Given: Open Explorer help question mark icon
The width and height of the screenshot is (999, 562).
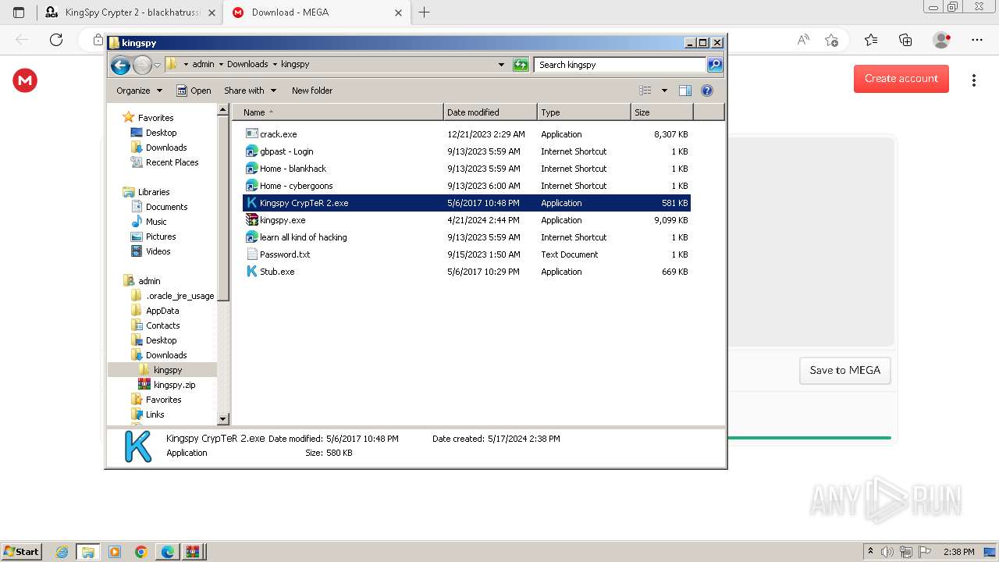Looking at the screenshot, I should click(x=707, y=91).
